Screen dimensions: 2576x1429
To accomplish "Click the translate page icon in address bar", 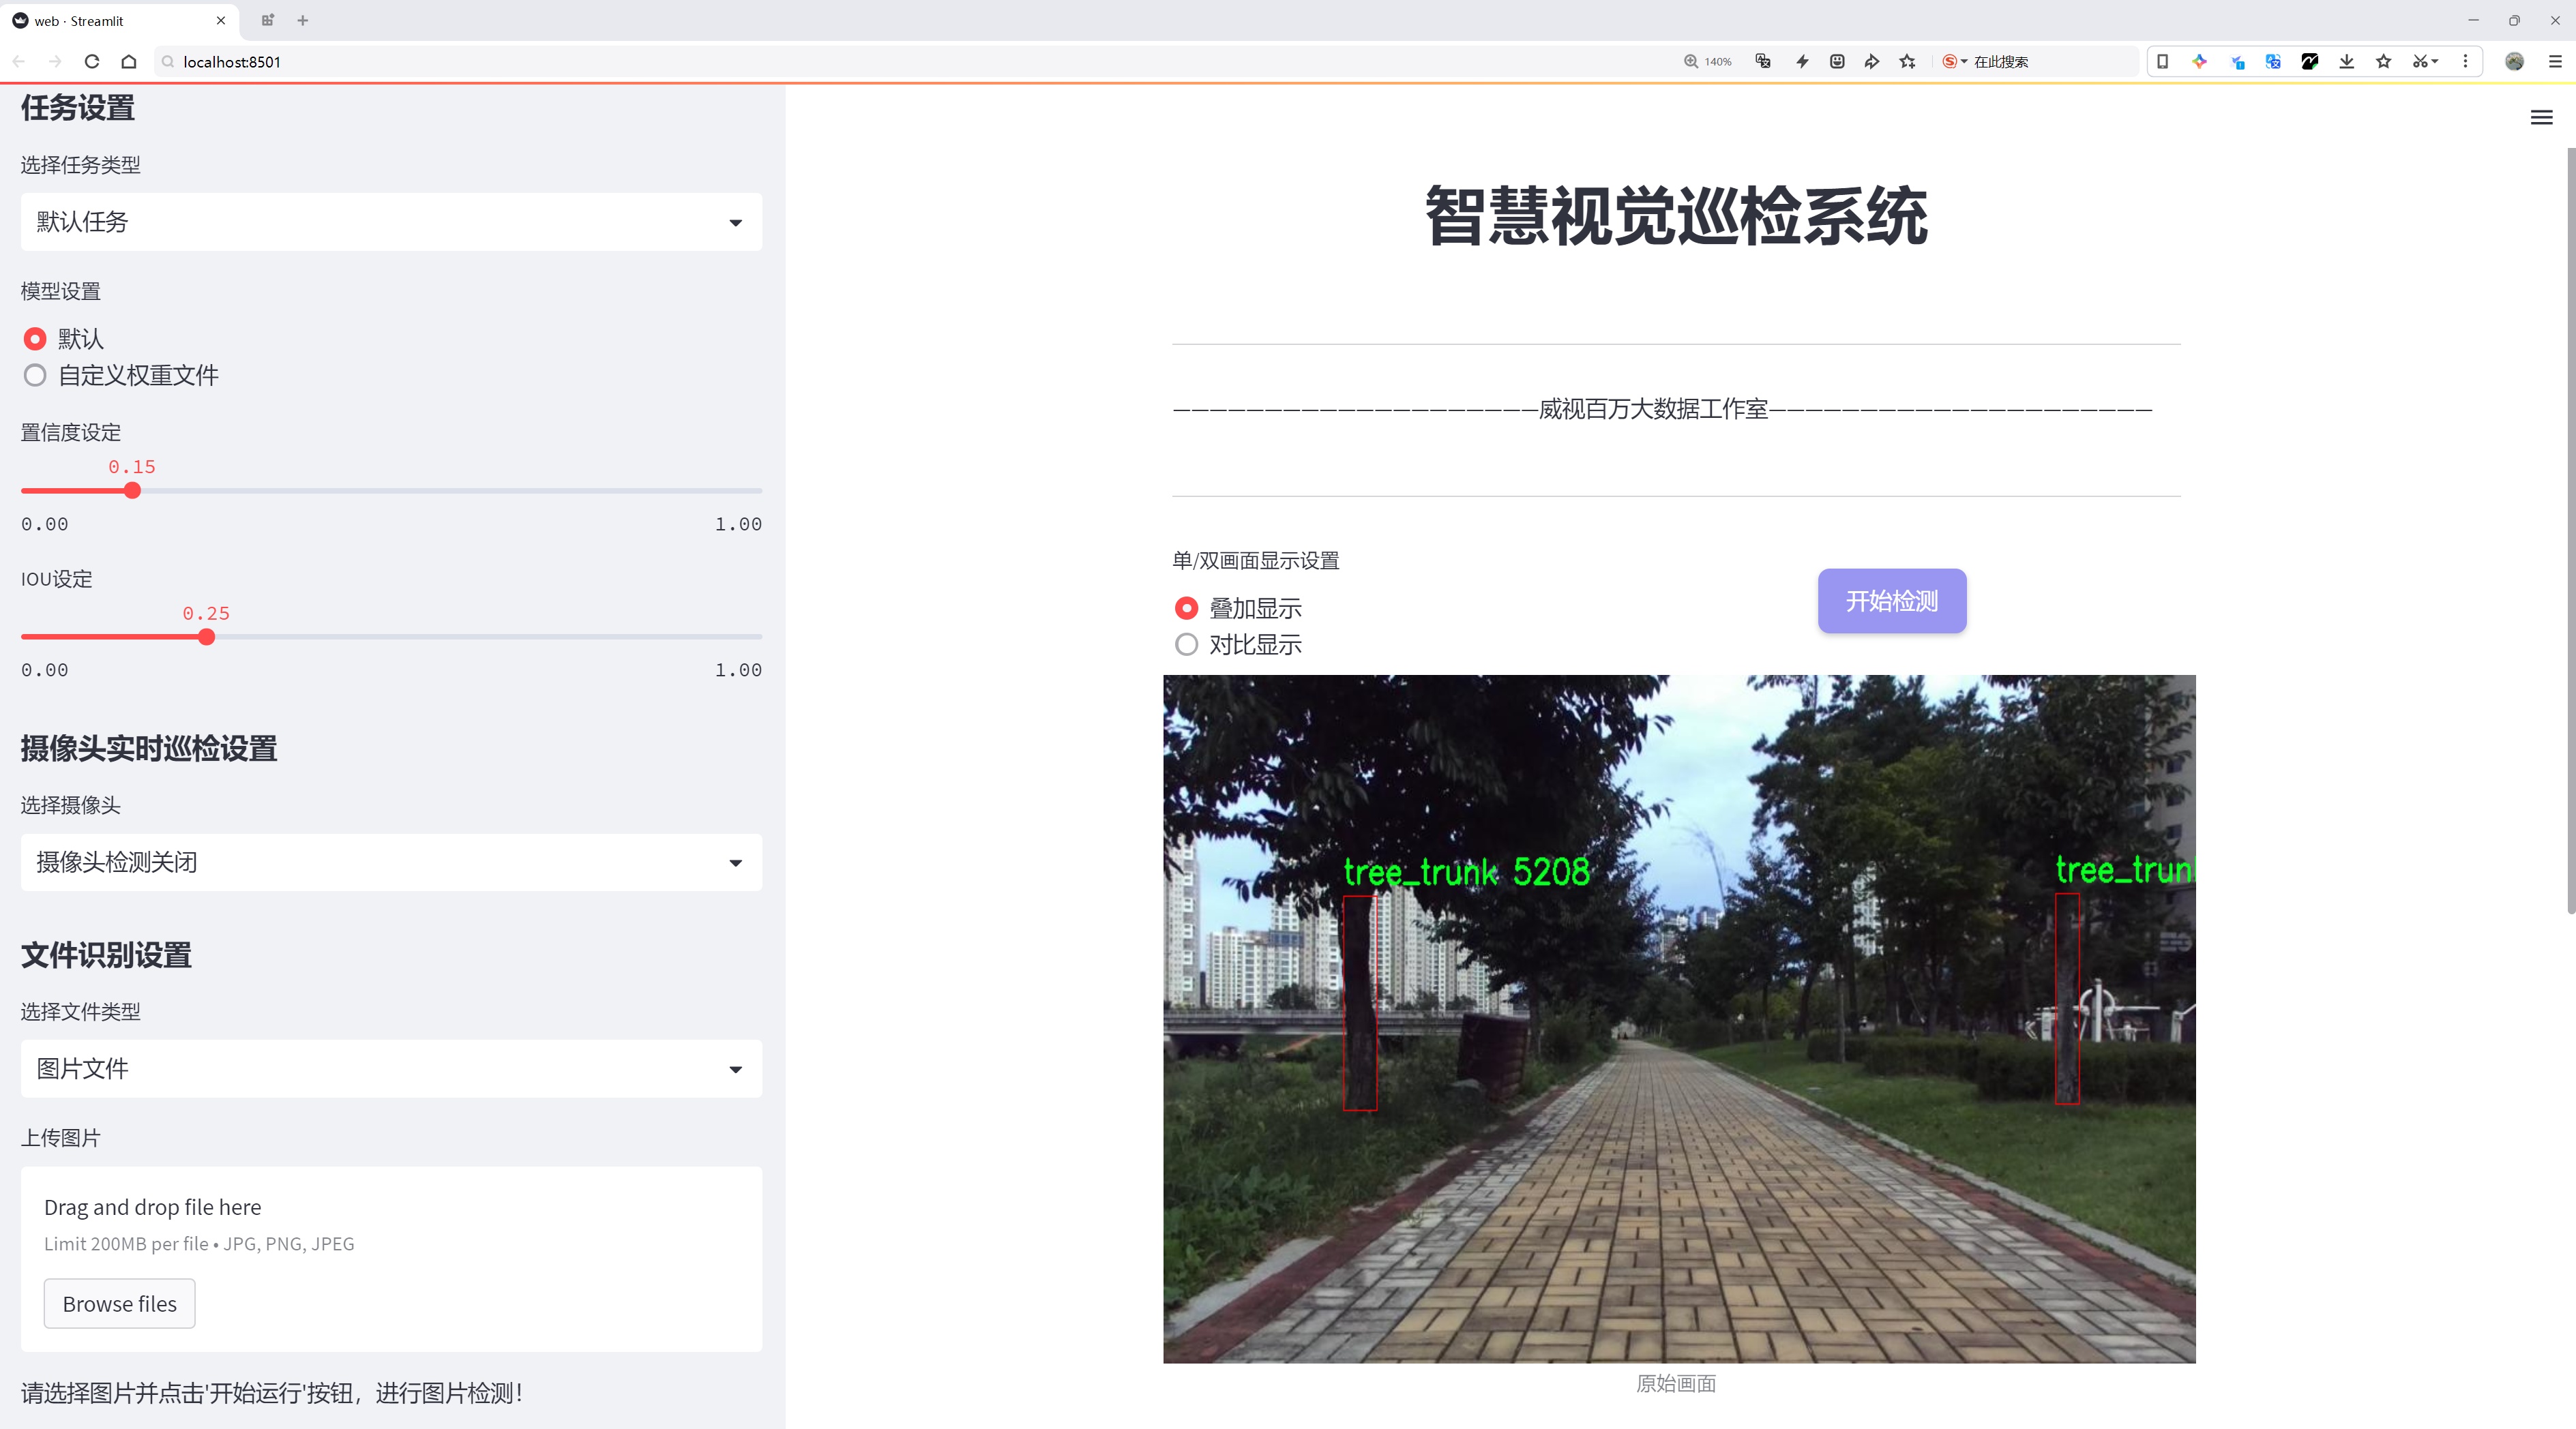I will pos(1763,62).
